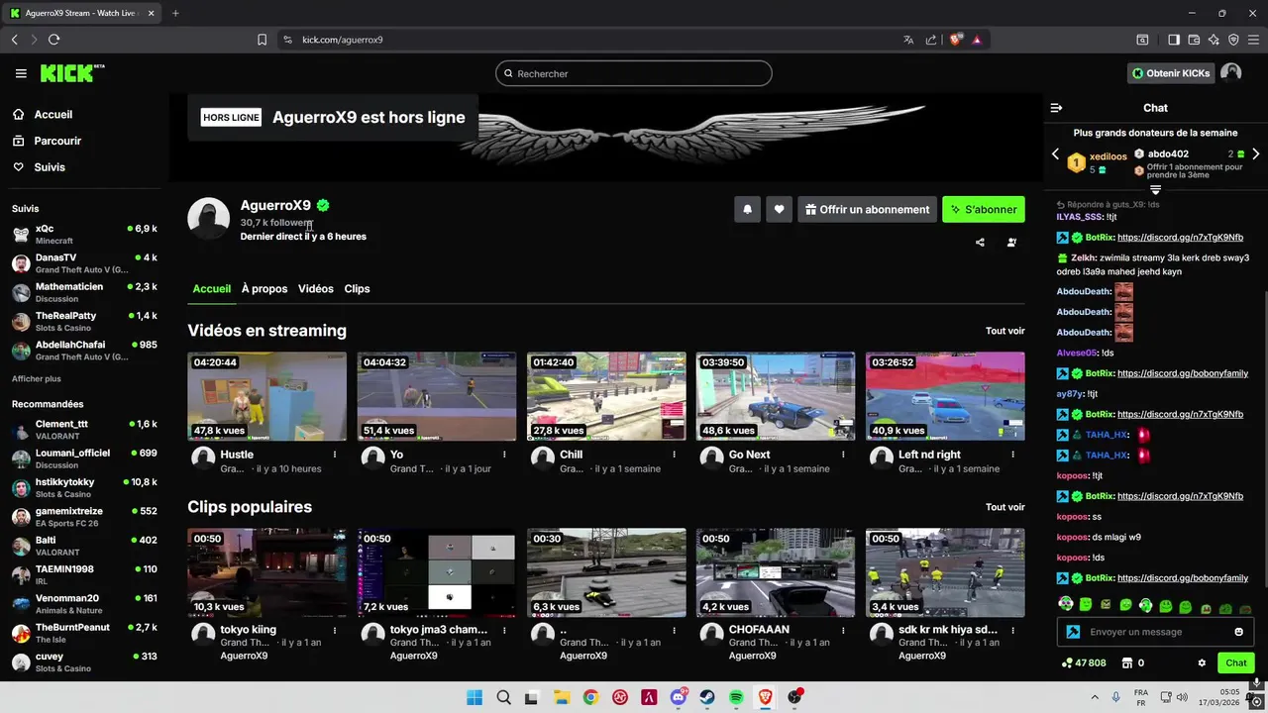Open Discord from the Windows taskbar
Image resolution: width=1268 pixels, height=713 pixels.
pos(679,697)
